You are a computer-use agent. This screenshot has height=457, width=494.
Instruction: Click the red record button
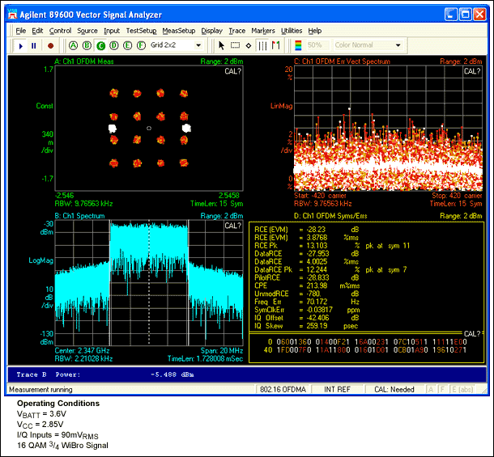coord(50,45)
